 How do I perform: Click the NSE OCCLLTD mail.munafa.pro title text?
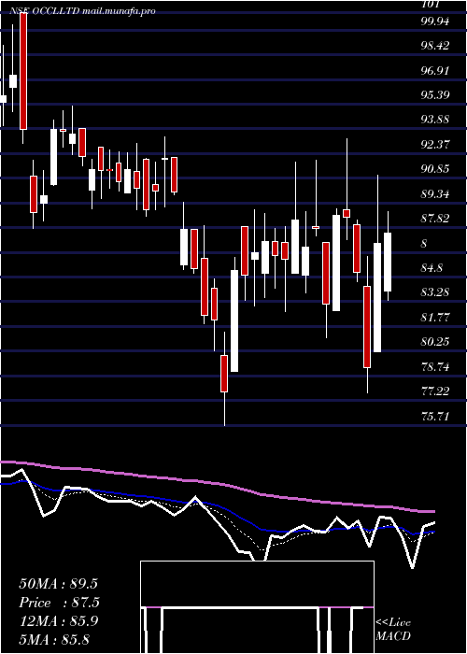click(82, 11)
